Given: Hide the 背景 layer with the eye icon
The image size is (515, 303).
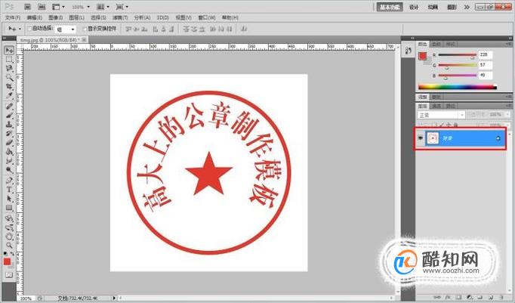Looking at the screenshot, I should tap(421, 138).
